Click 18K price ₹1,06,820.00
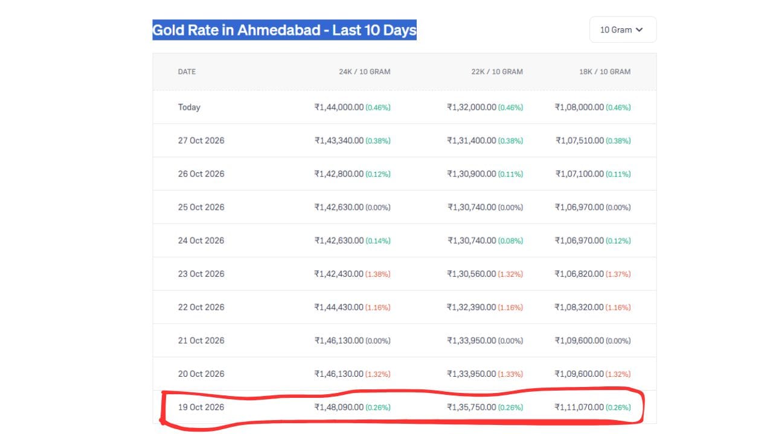The image size is (773, 434). click(579, 274)
